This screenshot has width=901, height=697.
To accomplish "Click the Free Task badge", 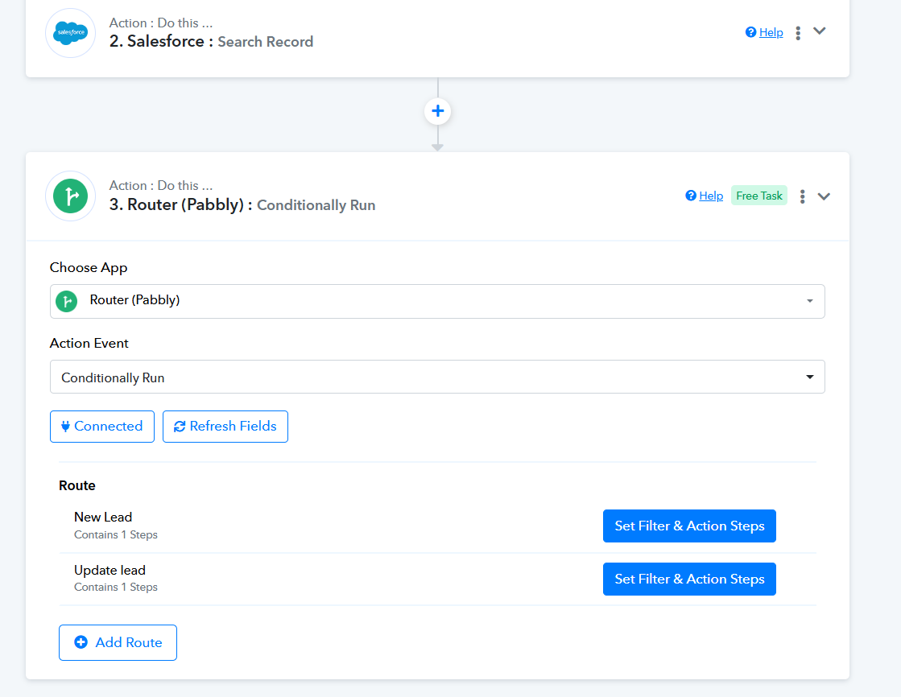I will [758, 196].
